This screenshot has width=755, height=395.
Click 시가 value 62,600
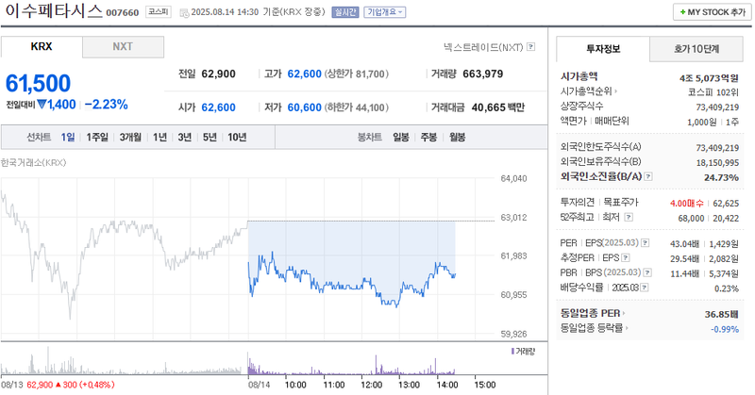coord(219,107)
